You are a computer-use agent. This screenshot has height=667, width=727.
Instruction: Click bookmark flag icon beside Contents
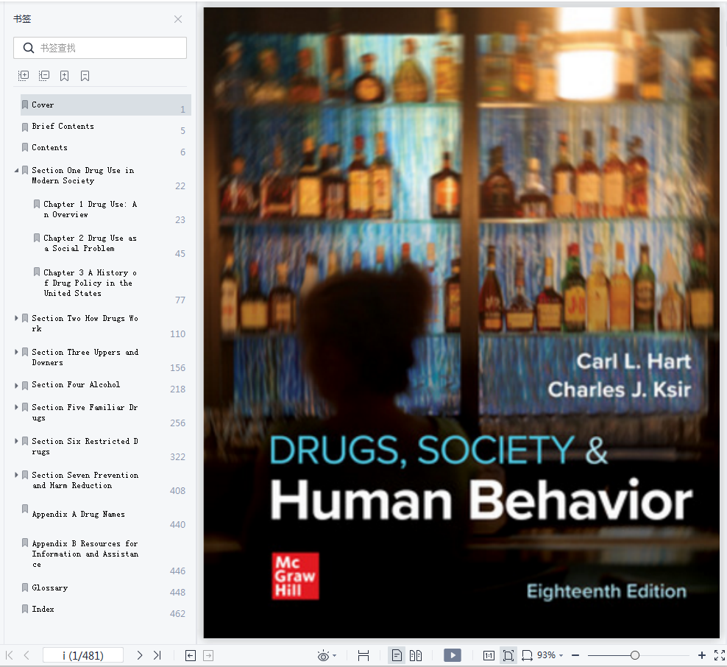pos(25,147)
